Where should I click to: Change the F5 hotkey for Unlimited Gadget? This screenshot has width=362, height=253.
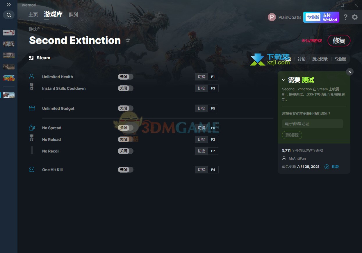(x=213, y=108)
